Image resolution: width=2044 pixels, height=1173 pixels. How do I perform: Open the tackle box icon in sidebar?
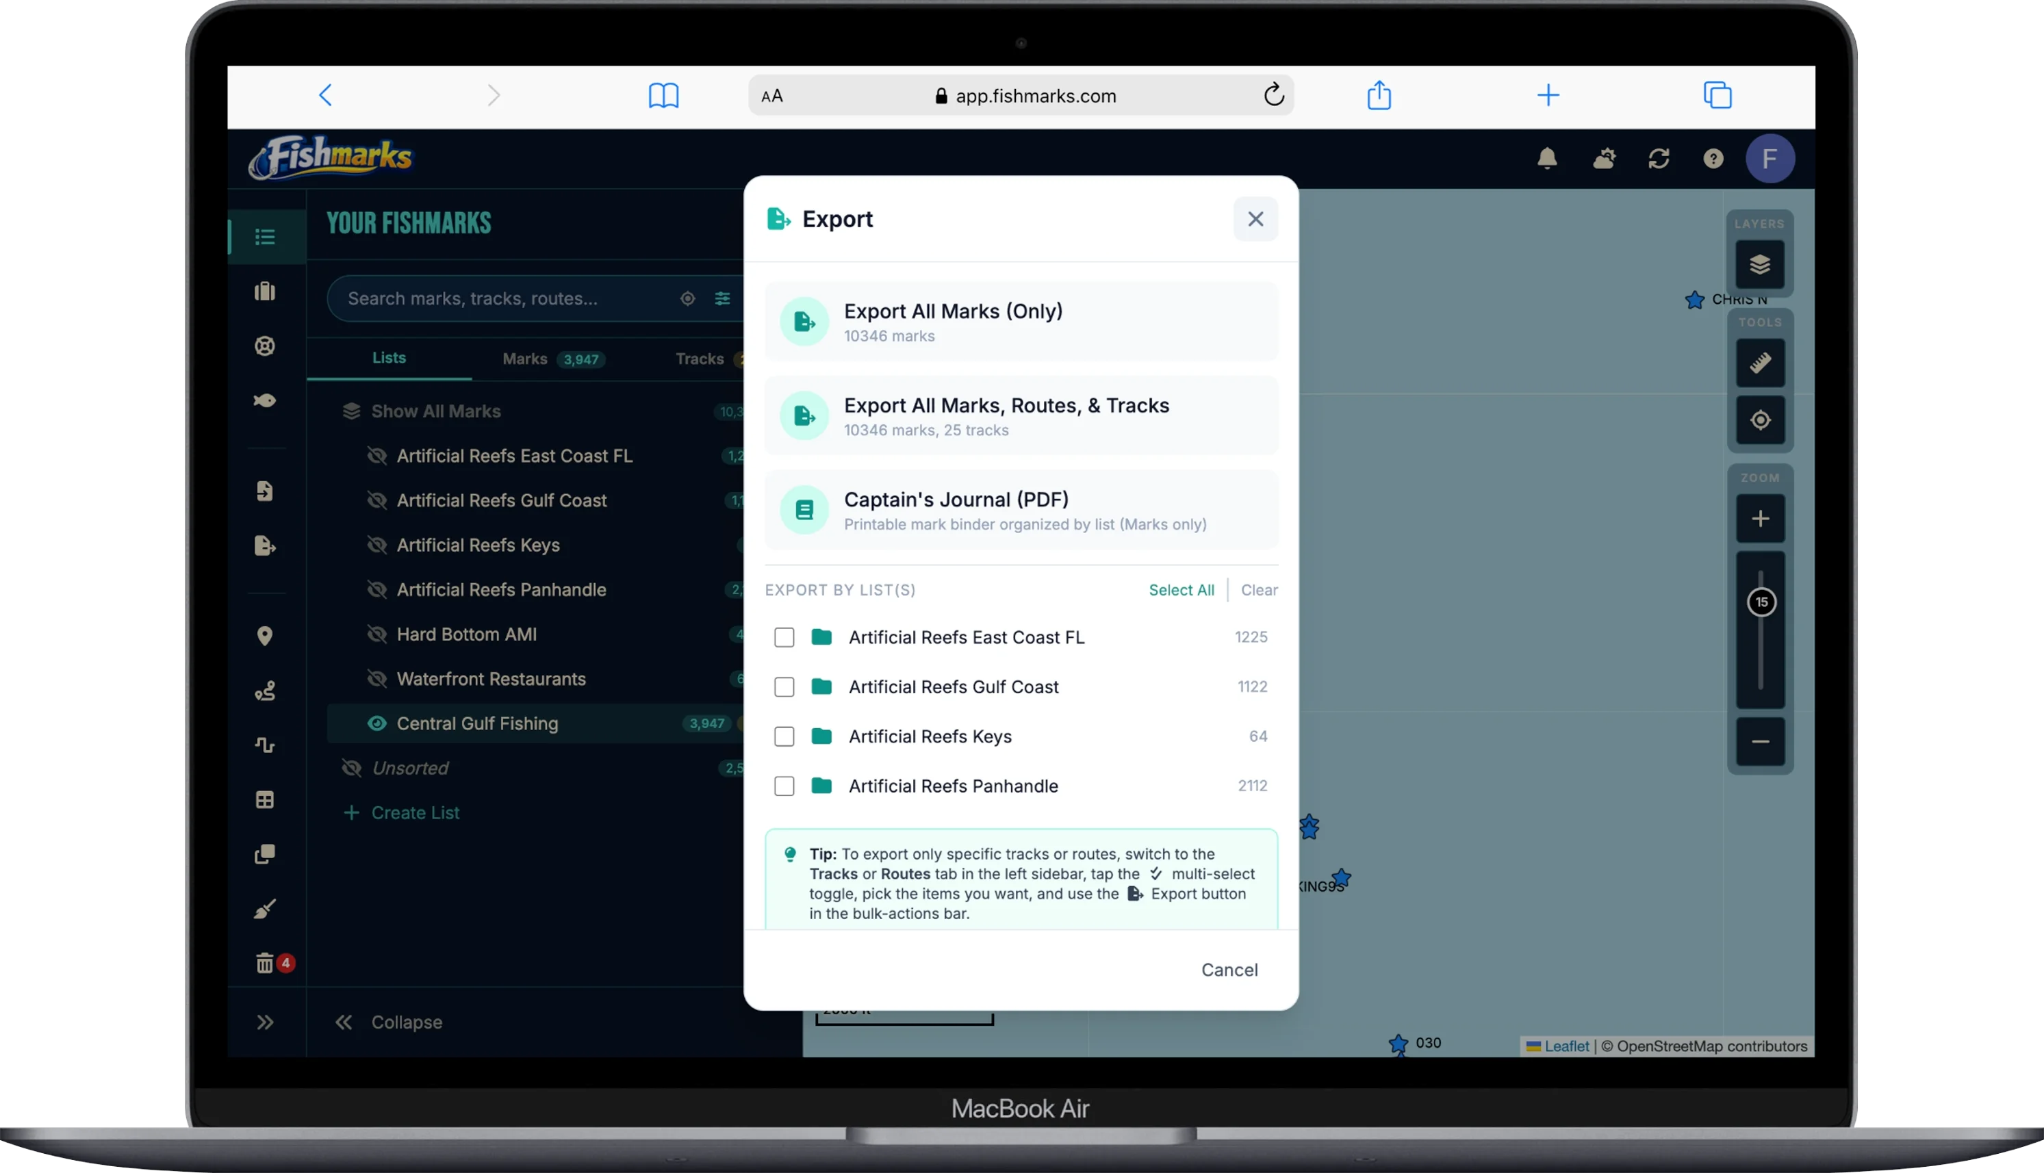point(265,292)
